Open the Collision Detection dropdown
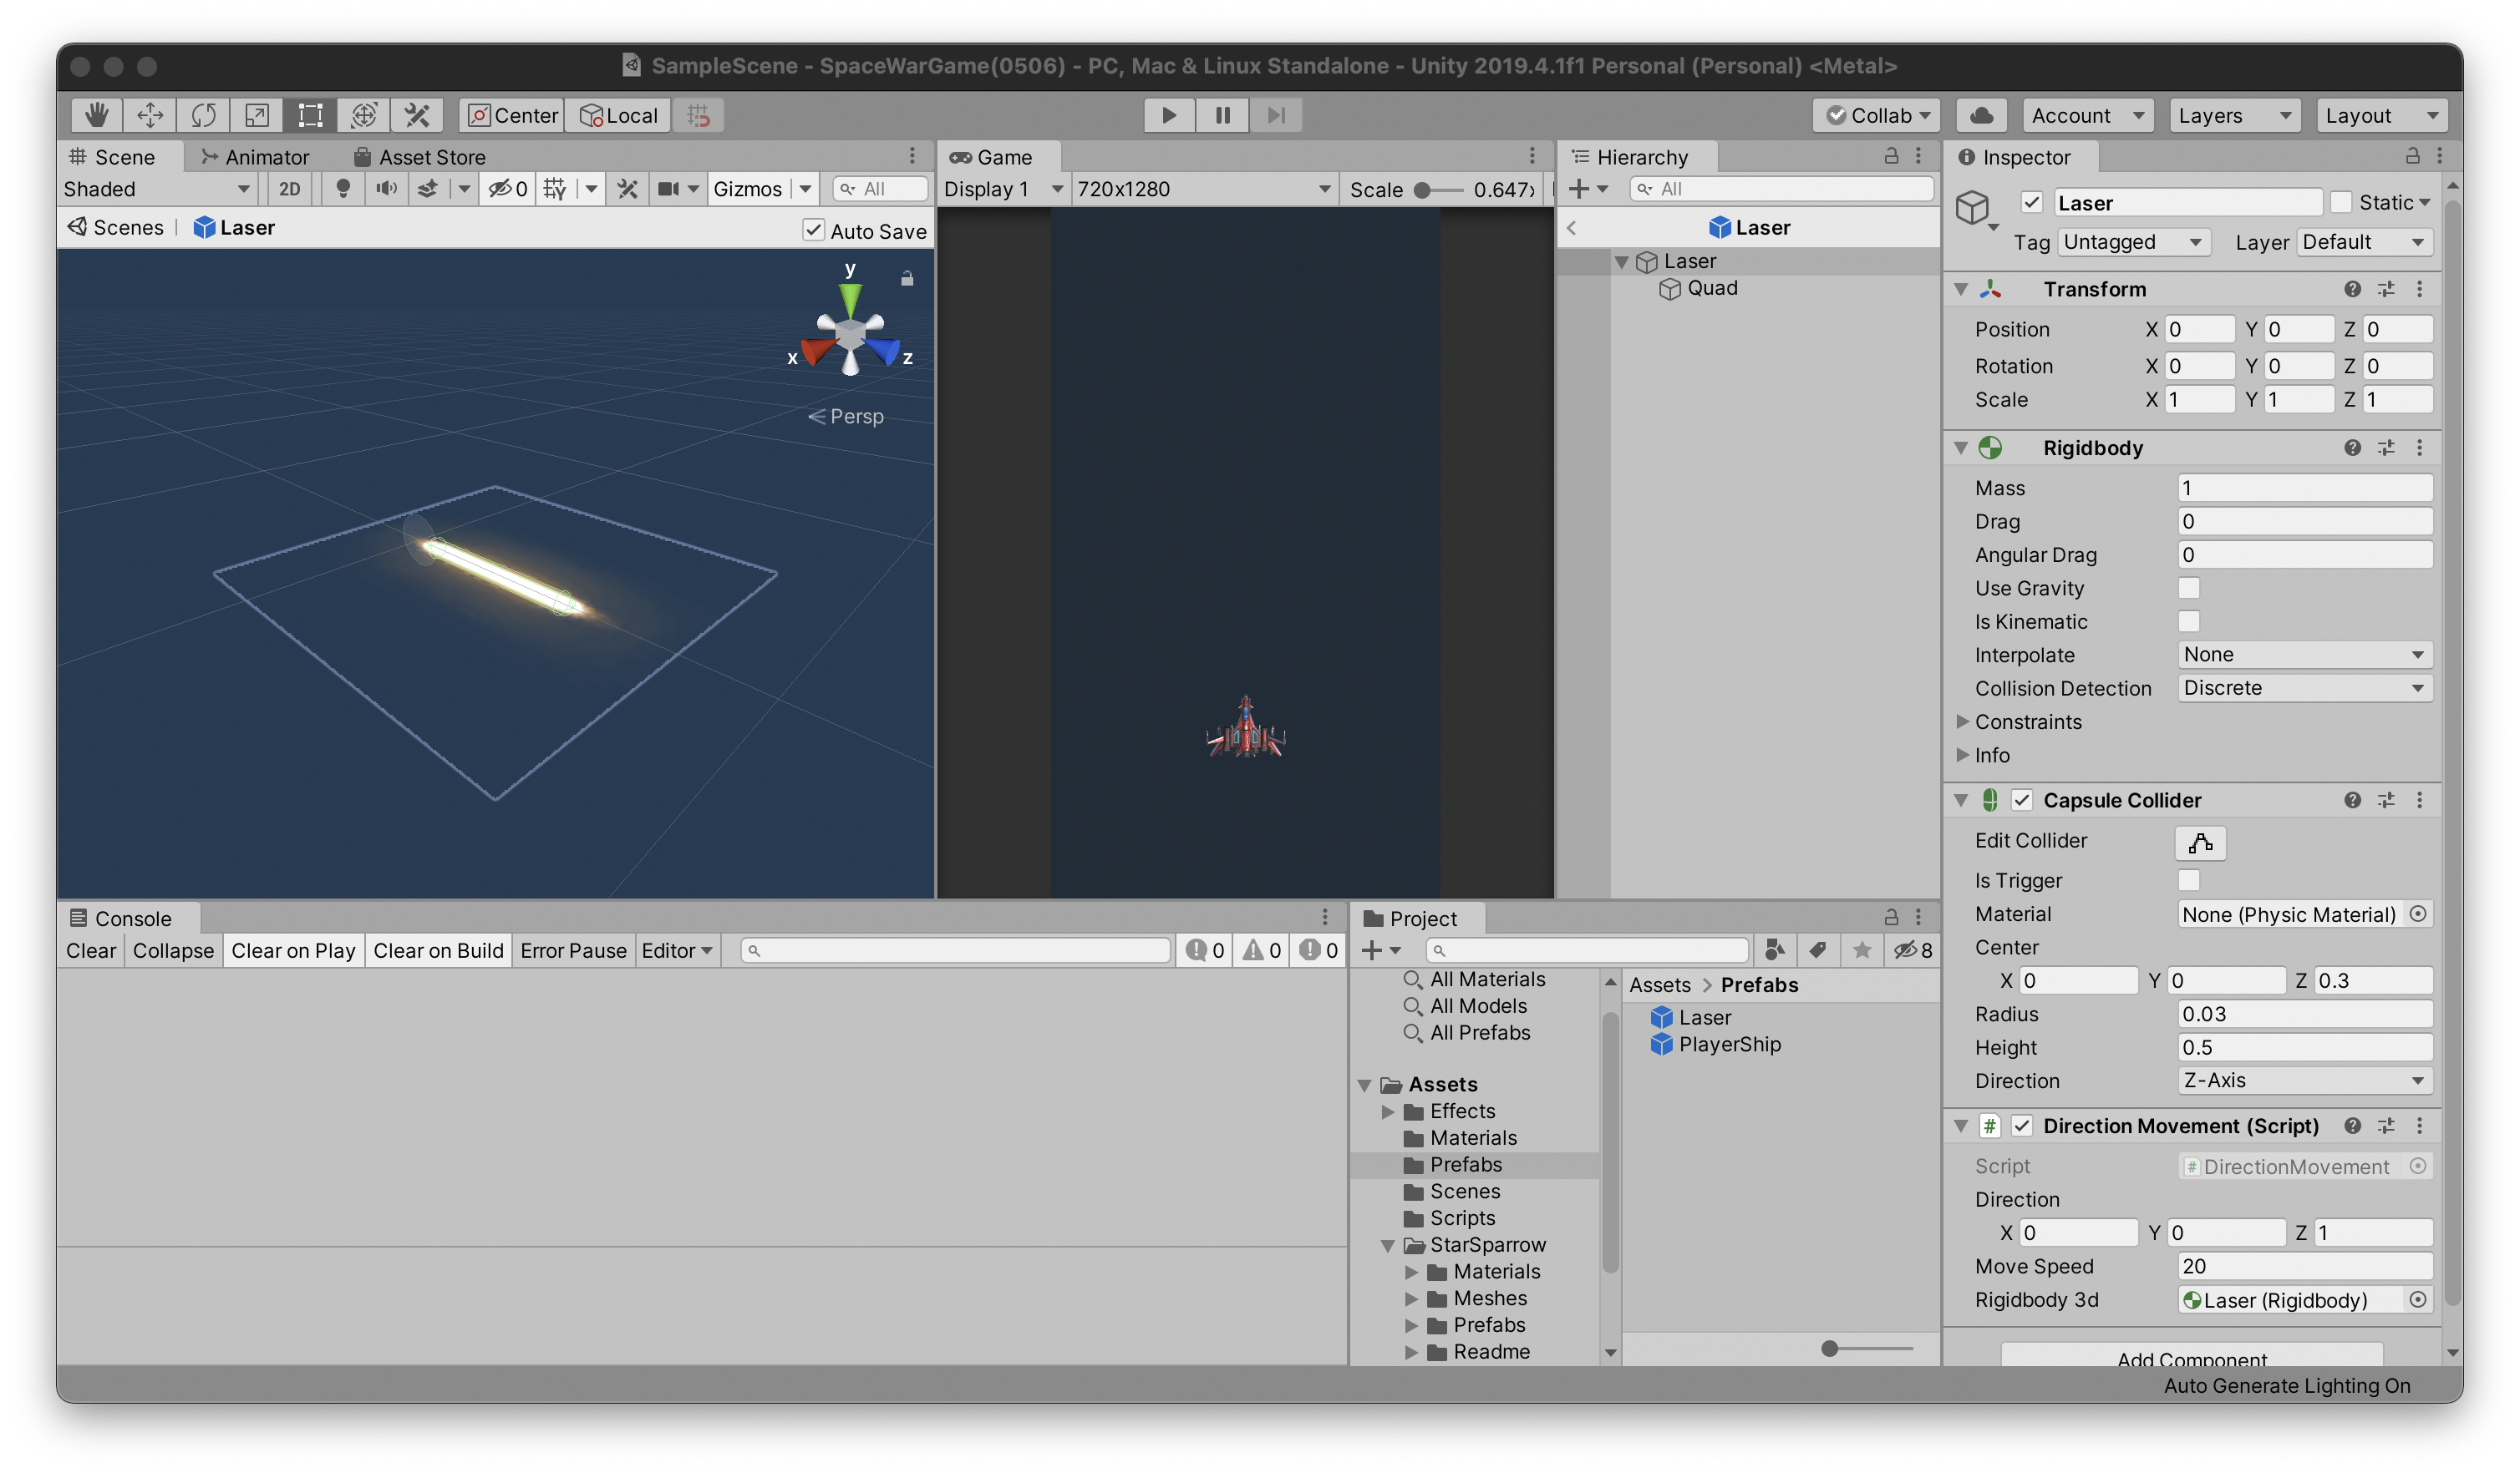This screenshot has height=1473, width=2520. [2303, 687]
